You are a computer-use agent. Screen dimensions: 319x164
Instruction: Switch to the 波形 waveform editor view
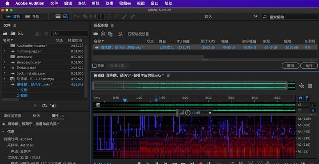(13, 17)
